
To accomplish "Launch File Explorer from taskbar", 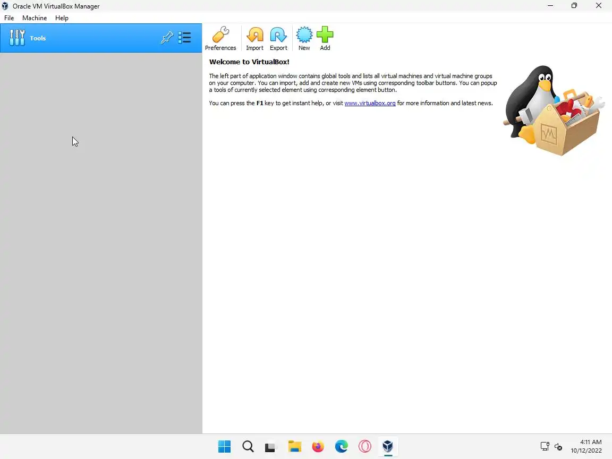I will click(x=295, y=446).
